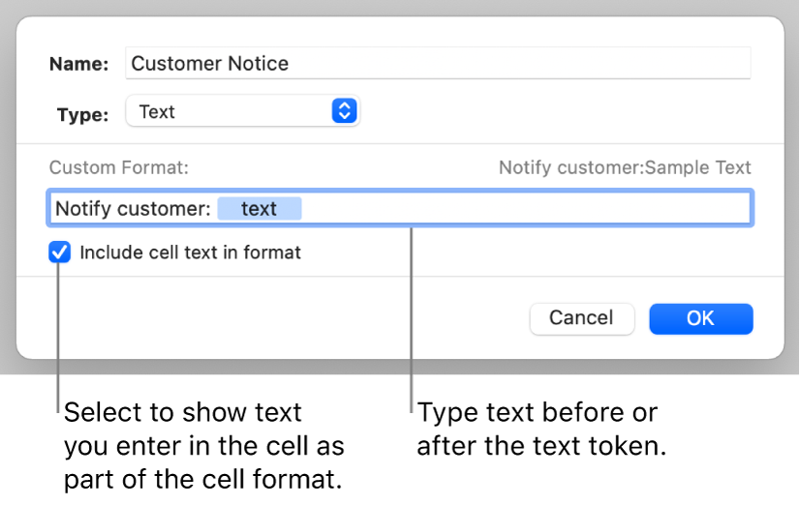Click "Notify customer:" text inside format field
Image resolution: width=800 pixels, height=505 pixels.
click(x=132, y=209)
